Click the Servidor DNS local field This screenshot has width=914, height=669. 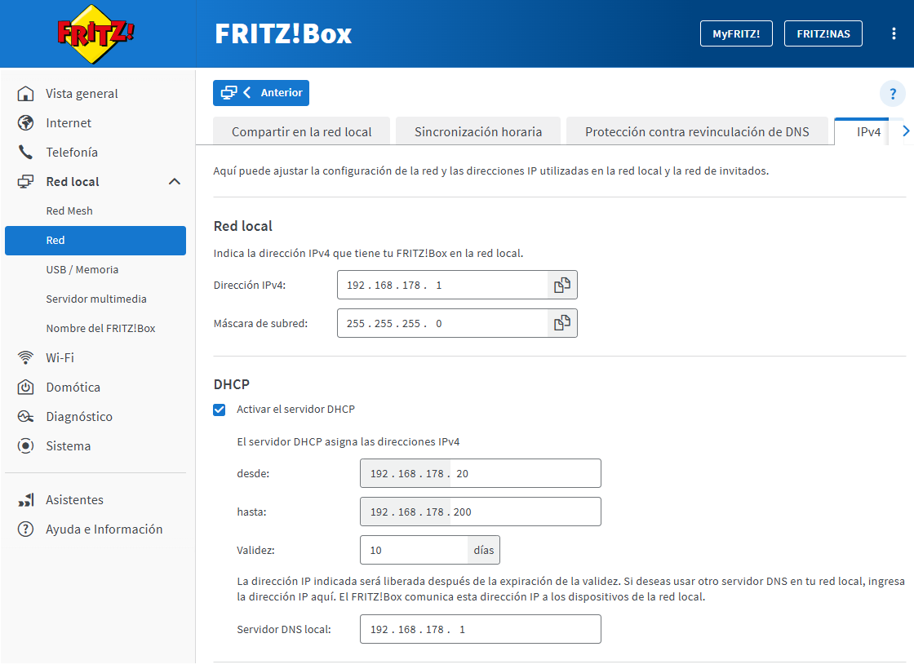tap(481, 629)
